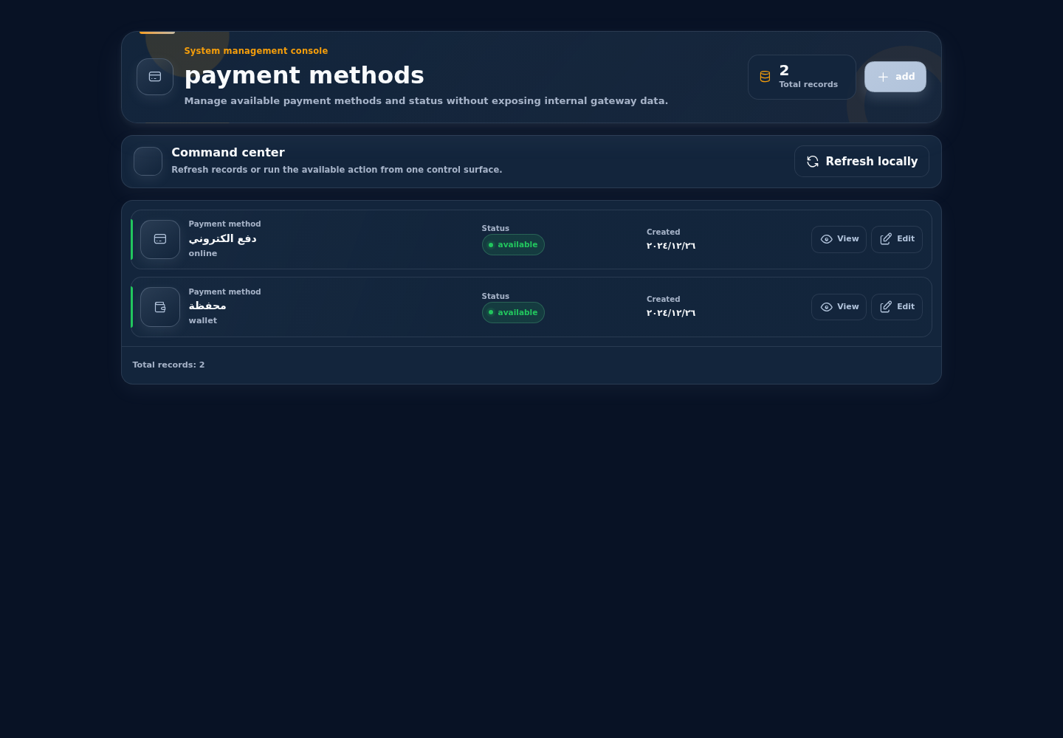Click the 'Command center' heading

tap(228, 153)
